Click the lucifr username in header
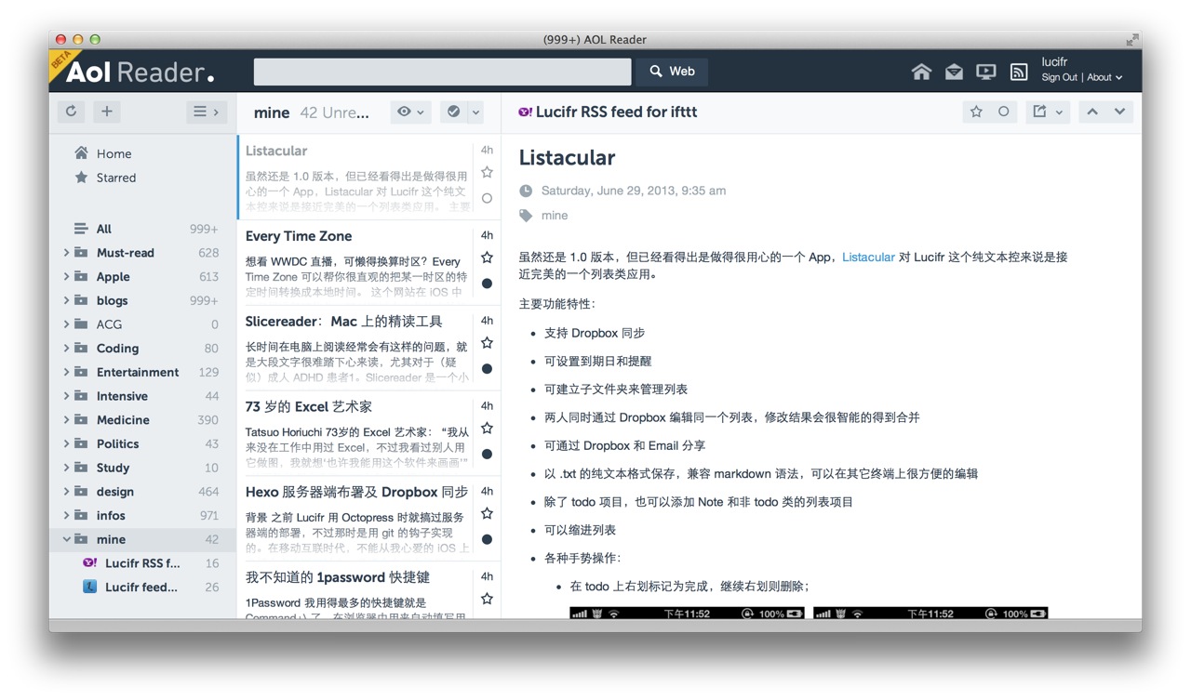 pos(1055,62)
